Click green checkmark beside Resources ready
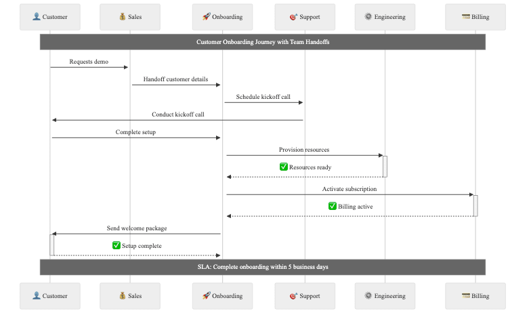The width and height of the screenshot is (531, 317). 284,167
